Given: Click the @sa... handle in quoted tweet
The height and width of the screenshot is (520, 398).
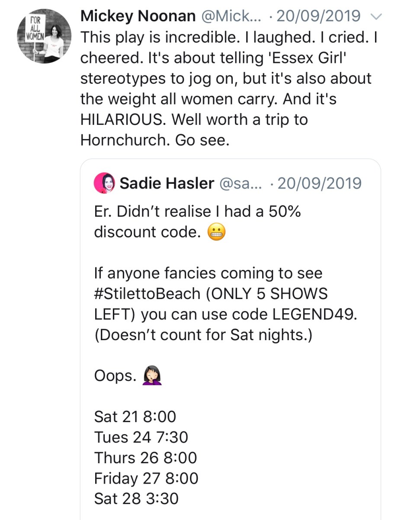Looking at the screenshot, I should (240, 183).
